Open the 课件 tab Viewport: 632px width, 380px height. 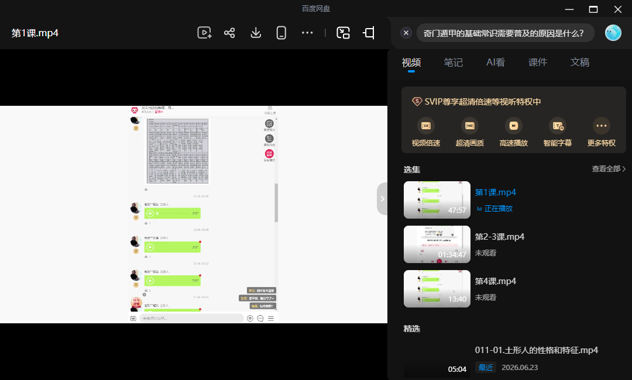coord(538,63)
